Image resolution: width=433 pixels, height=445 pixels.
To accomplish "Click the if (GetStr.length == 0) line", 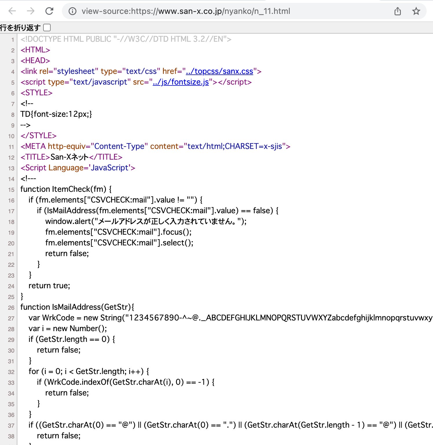I will click(x=72, y=339).
